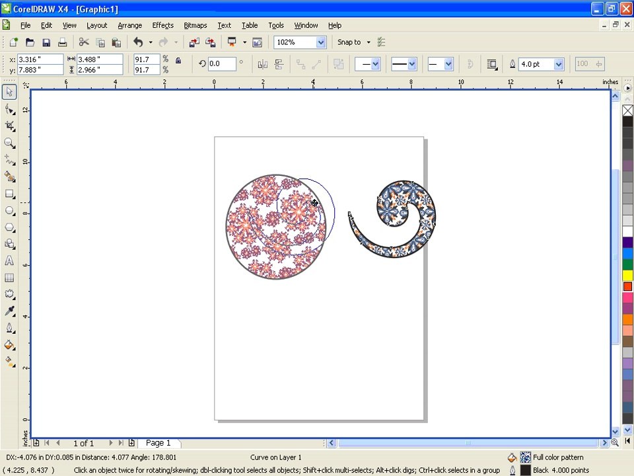Click the Export icon
This screenshot has height=476, width=634.
tap(210, 42)
